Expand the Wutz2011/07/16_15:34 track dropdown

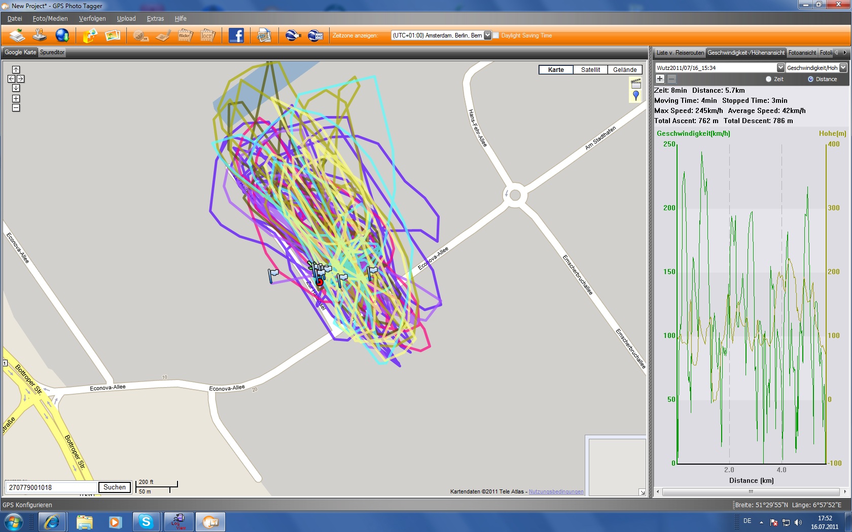780,68
